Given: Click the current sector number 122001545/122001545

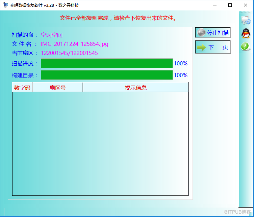Looking at the screenshot, I should tap(69, 53).
